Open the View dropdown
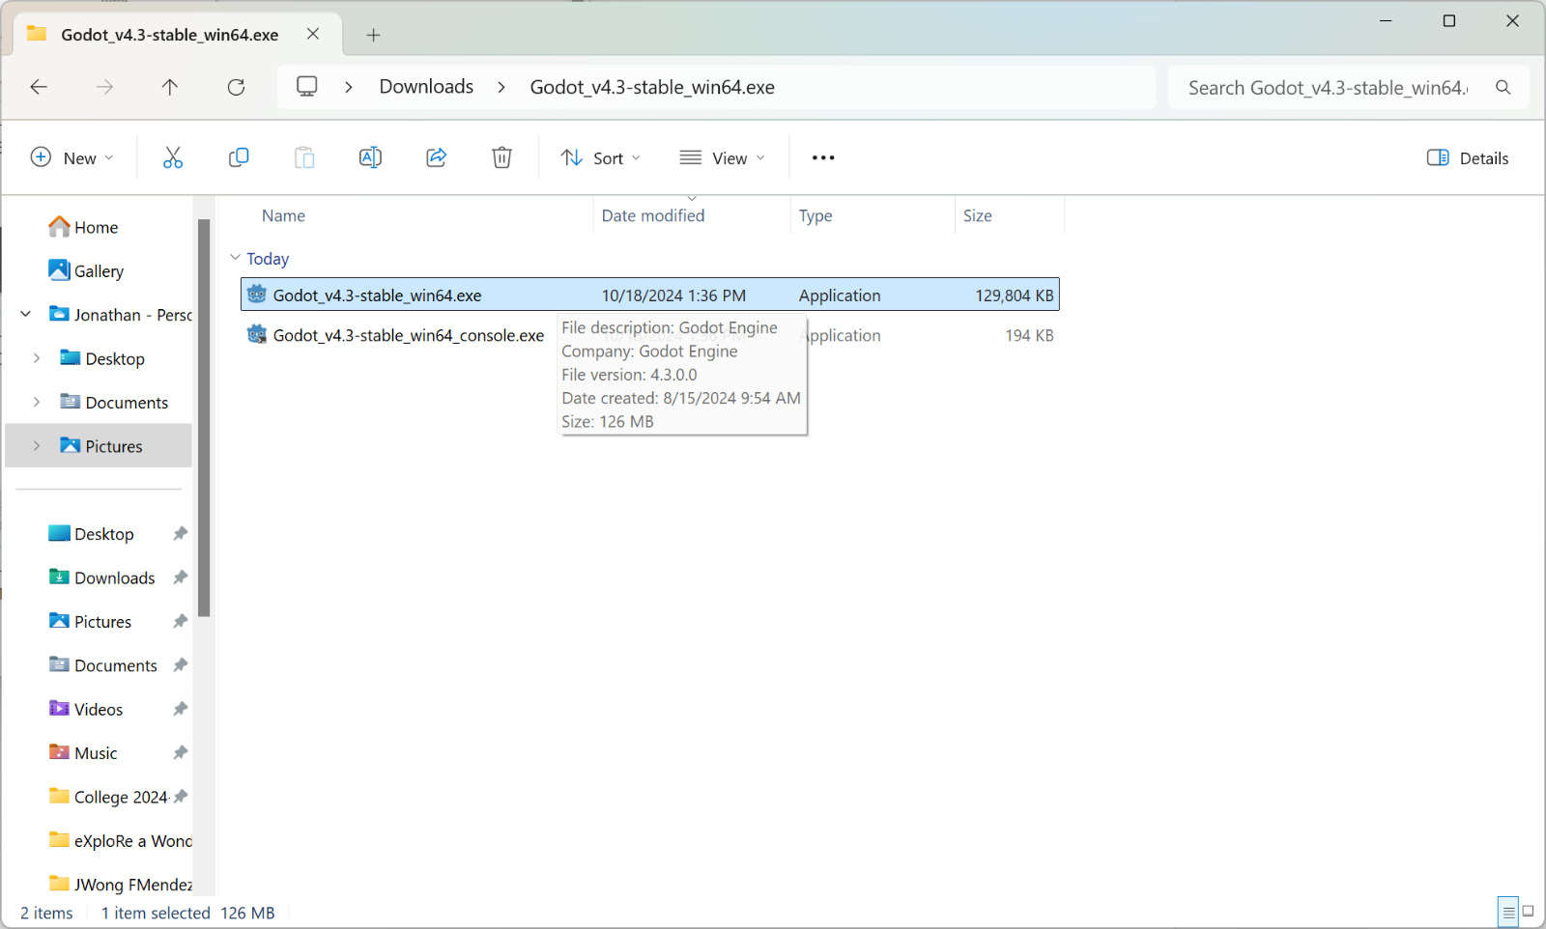 (722, 158)
